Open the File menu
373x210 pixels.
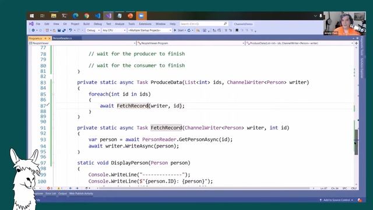click(38, 24)
